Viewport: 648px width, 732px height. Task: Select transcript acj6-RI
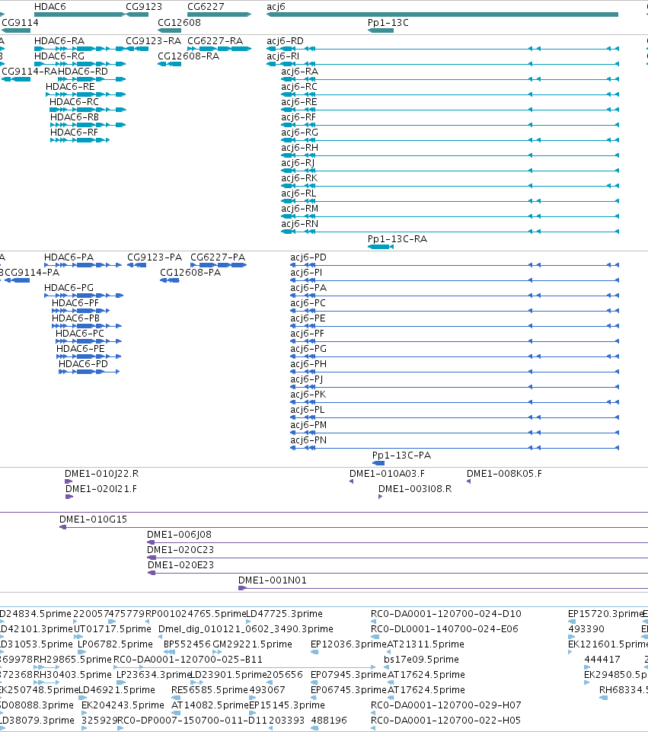click(283, 56)
